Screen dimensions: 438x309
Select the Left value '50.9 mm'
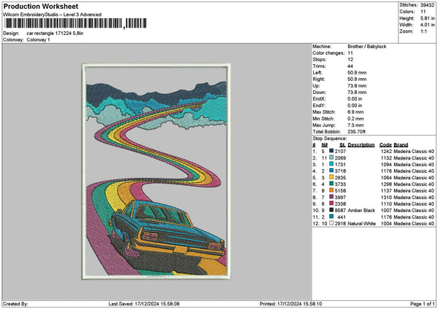click(x=357, y=73)
